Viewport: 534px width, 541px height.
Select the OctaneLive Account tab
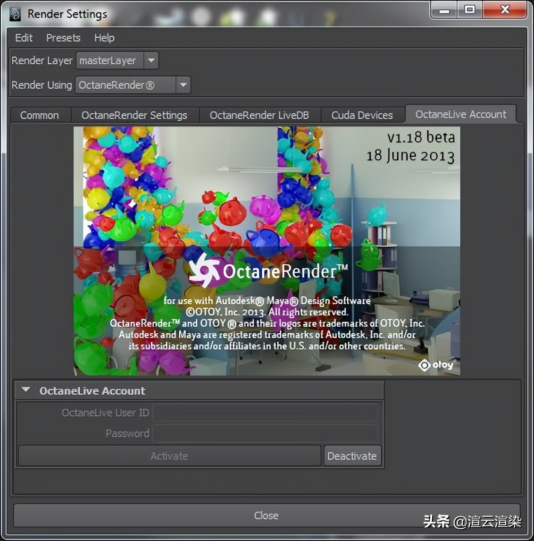(461, 114)
